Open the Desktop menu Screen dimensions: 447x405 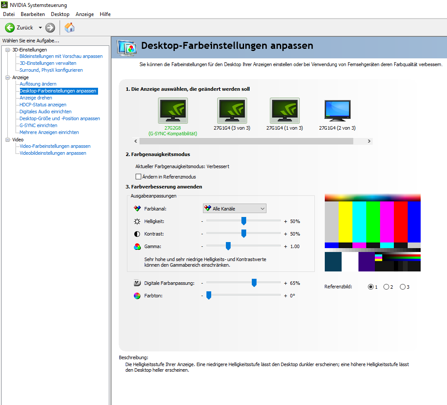click(x=60, y=14)
